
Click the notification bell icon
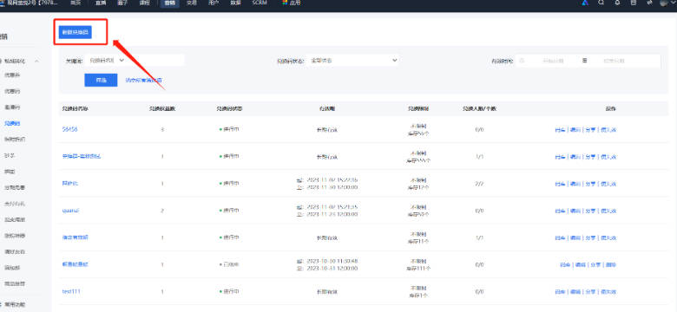tap(617, 3)
